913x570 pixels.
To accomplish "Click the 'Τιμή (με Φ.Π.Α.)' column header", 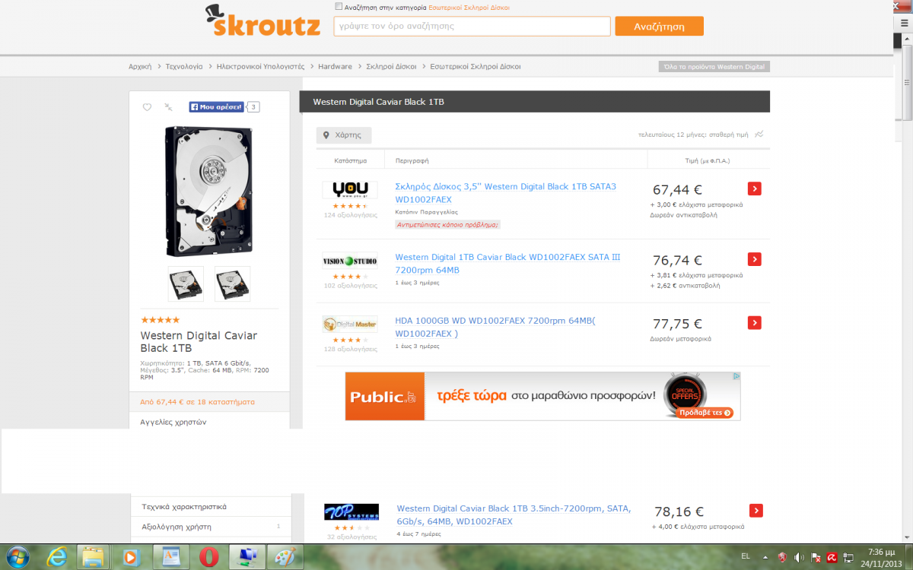I will (708, 161).
